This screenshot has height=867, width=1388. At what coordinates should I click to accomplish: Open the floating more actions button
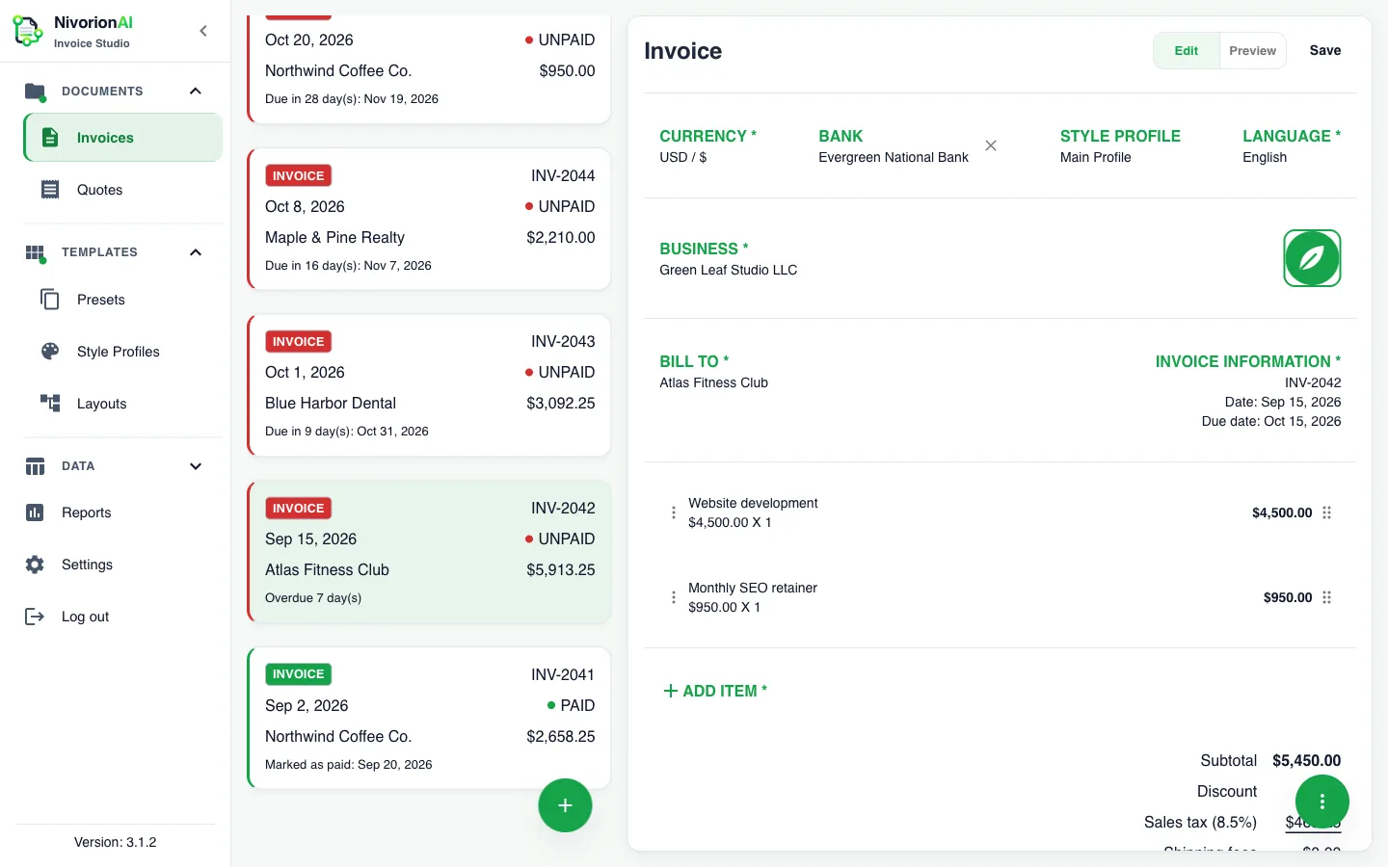point(1322,801)
